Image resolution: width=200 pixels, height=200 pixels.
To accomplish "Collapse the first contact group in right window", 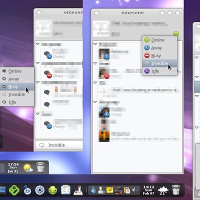I will (95, 44).
